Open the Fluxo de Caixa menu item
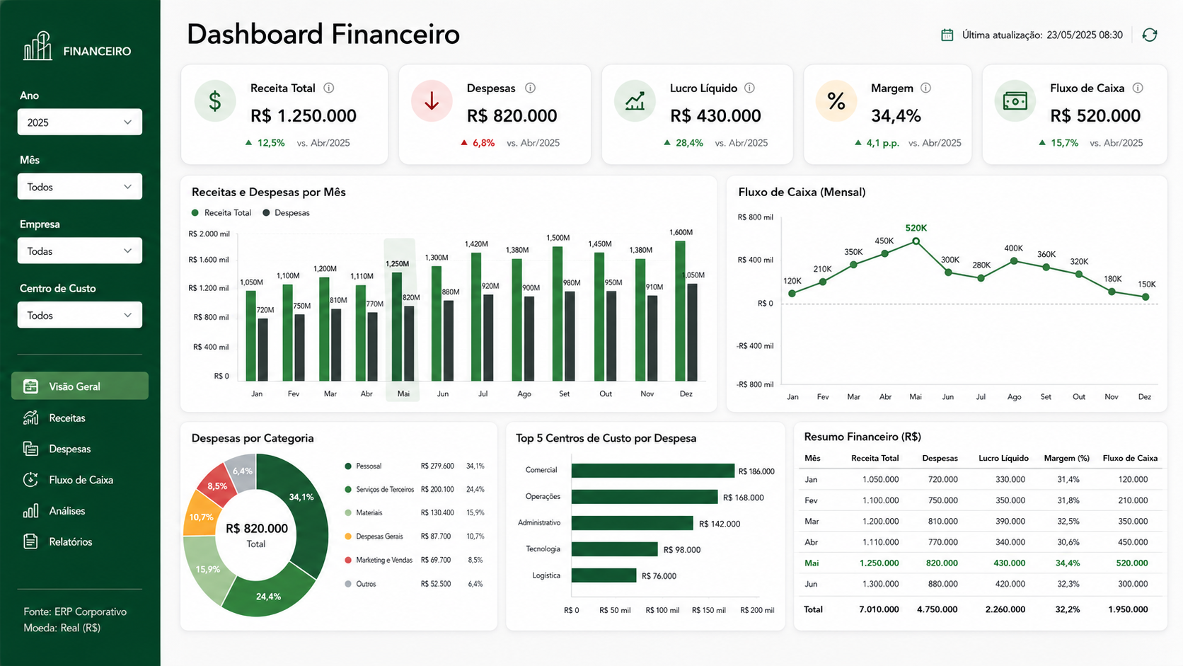This screenshot has height=666, width=1183. click(x=80, y=480)
